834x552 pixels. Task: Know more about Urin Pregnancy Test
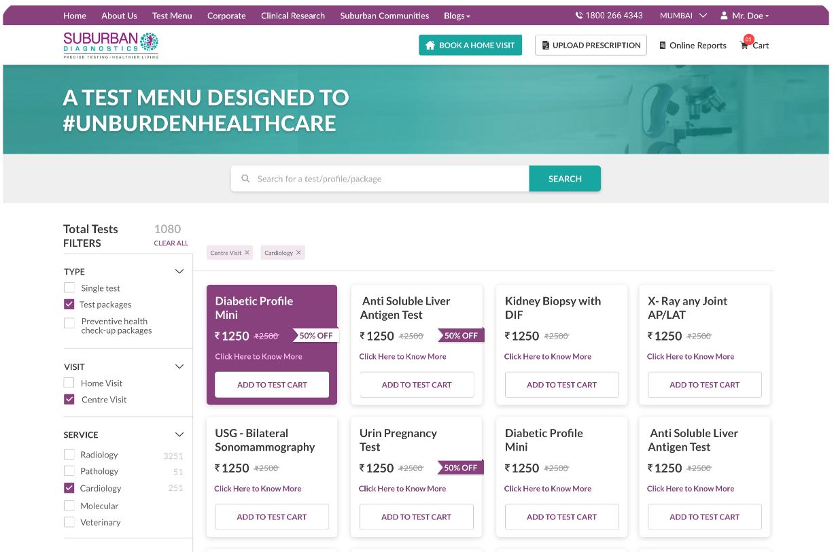[402, 489]
